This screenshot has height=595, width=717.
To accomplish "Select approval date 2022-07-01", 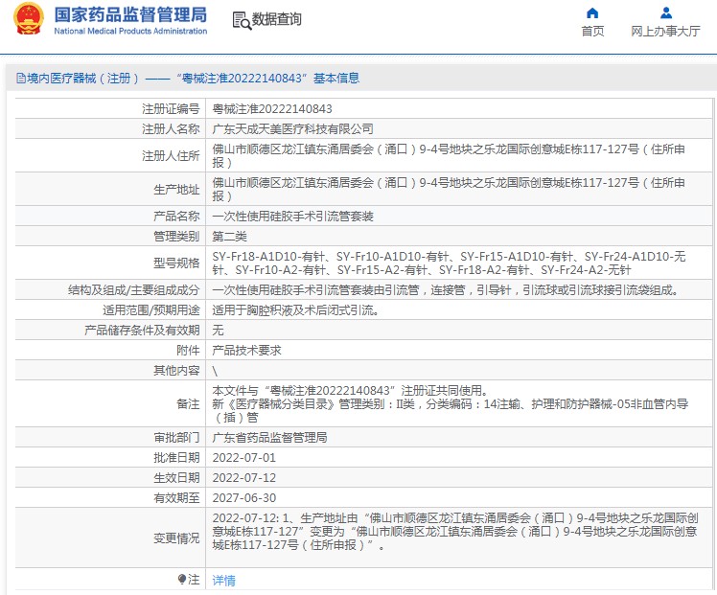I will [x=244, y=458].
